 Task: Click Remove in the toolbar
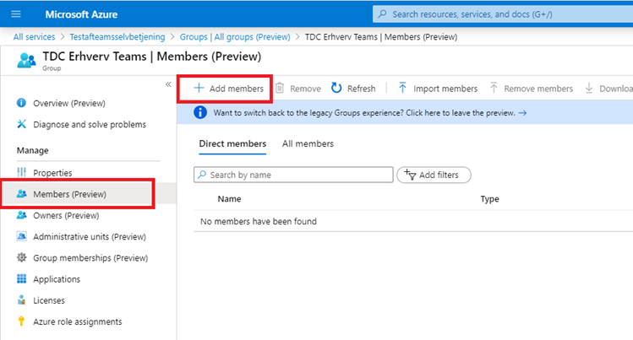point(305,89)
